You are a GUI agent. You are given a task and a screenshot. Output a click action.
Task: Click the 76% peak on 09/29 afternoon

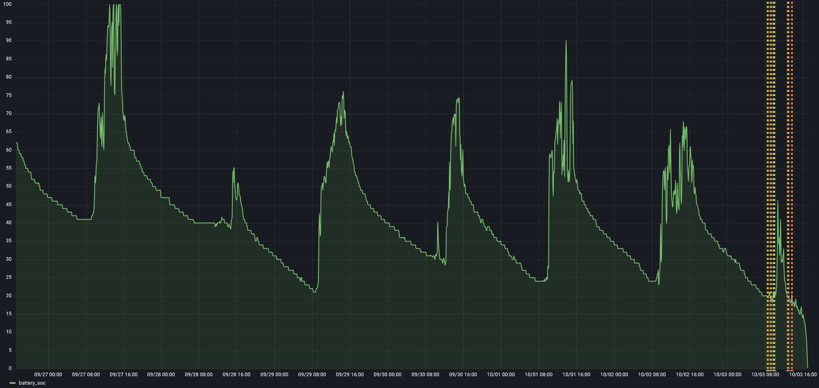[x=343, y=92]
